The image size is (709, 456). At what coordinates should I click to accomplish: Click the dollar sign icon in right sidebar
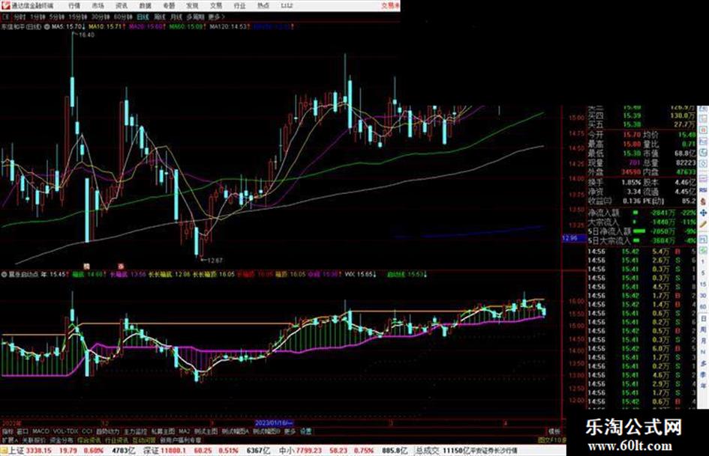pos(703,201)
